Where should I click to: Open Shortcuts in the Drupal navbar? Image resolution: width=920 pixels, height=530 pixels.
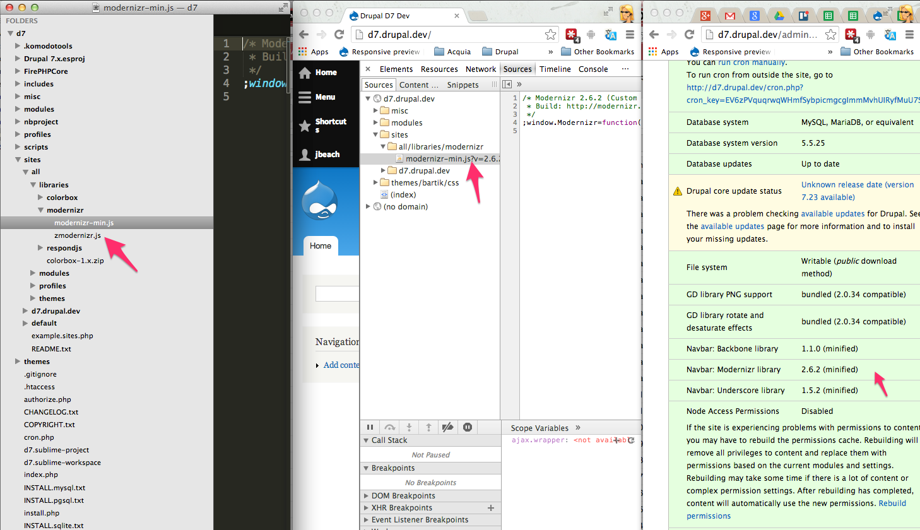point(323,125)
